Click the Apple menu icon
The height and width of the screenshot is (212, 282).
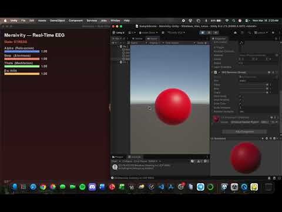(x=5, y=21)
